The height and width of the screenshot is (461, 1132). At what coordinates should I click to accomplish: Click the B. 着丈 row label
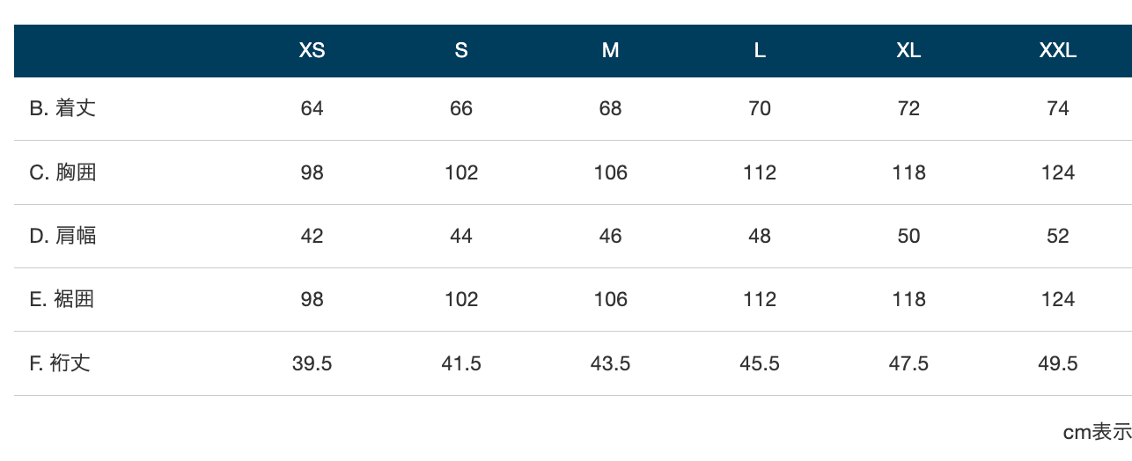[x=62, y=108]
